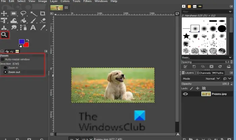Select the Rectangle Select tool
Screen dimensions: 236x140
tap(14, 13)
